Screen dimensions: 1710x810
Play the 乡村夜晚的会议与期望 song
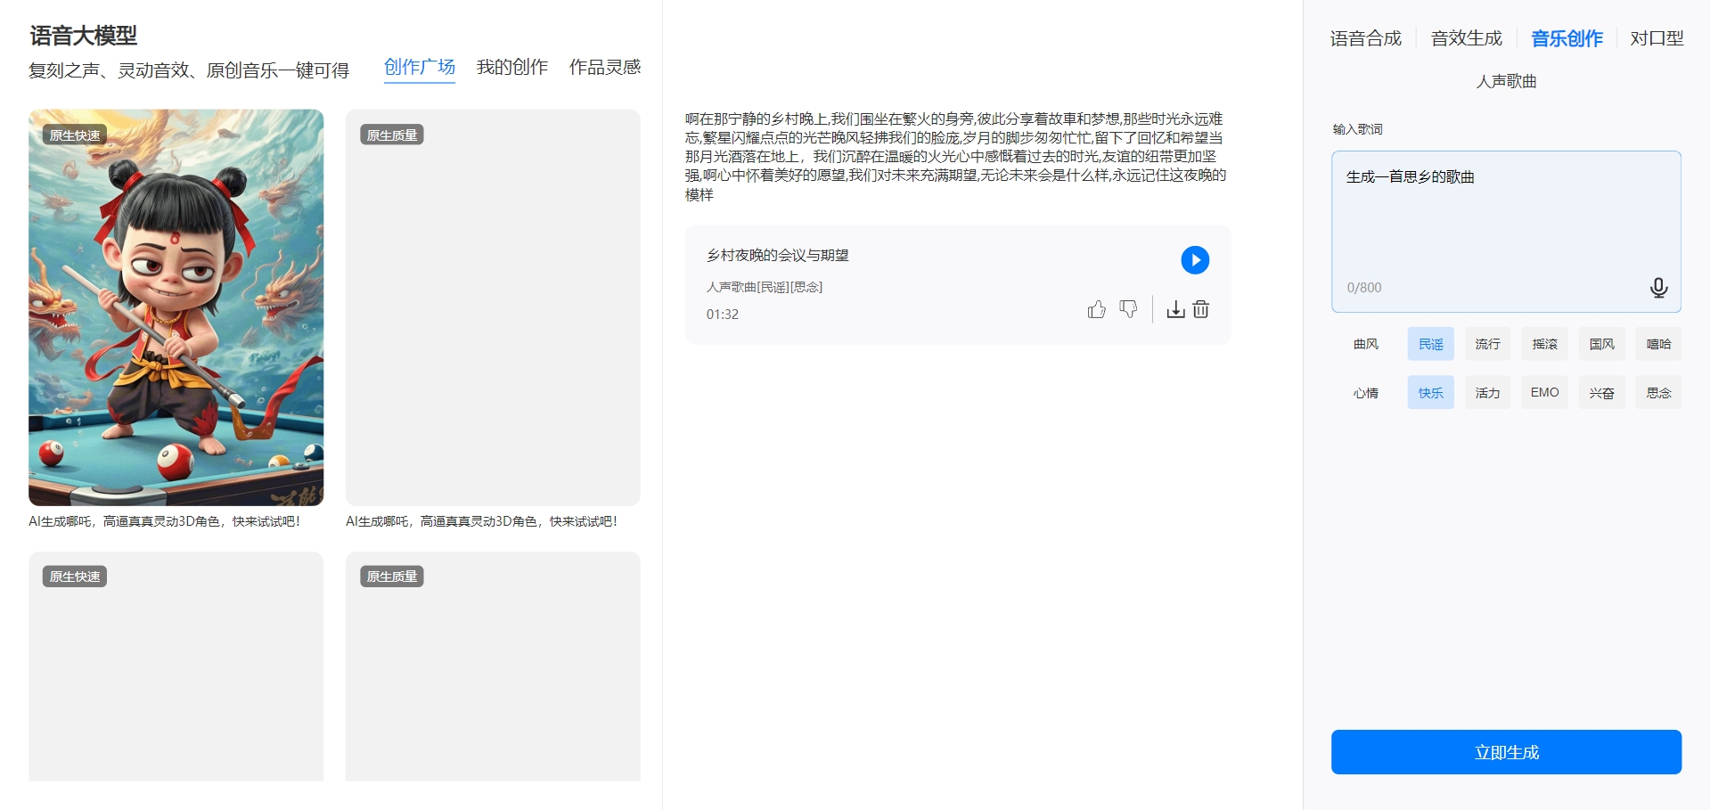point(1194,260)
